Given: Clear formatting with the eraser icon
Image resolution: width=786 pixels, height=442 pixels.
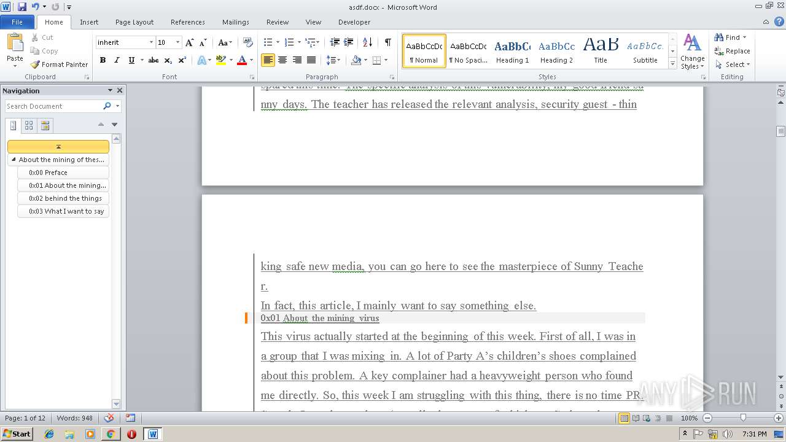Looking at the screenshot, I should click(248, 42).
